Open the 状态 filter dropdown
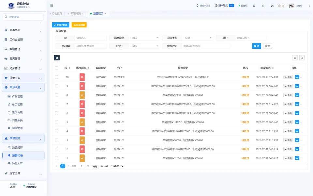This screenshot has height=196, width=313. tap(144, 46)
